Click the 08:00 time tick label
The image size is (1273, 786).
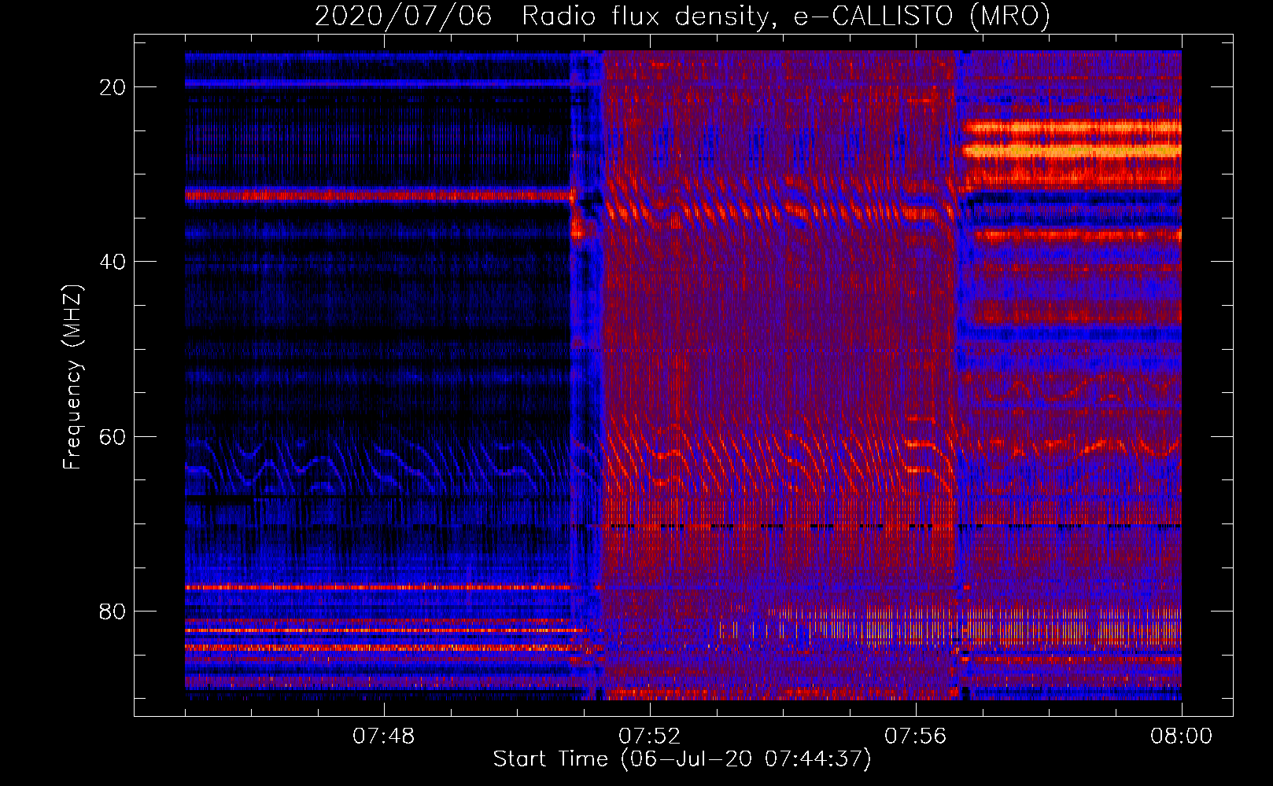coord(1181,736)
